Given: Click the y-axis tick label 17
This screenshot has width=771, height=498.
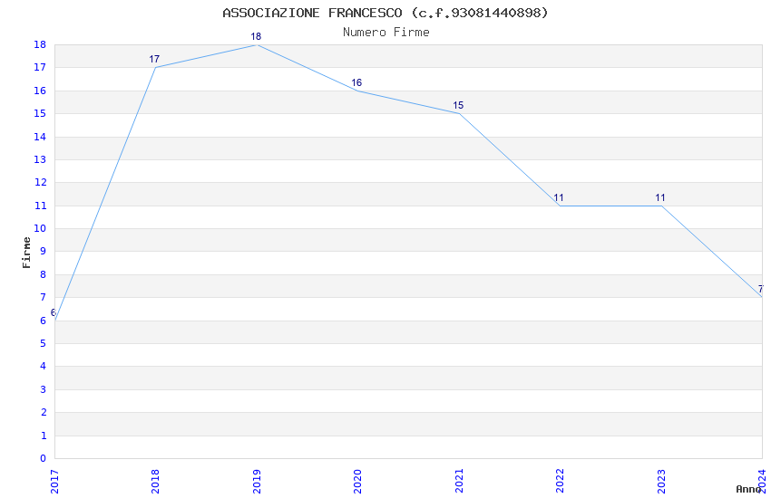Looking at the screenshot, I should point(40,68).
